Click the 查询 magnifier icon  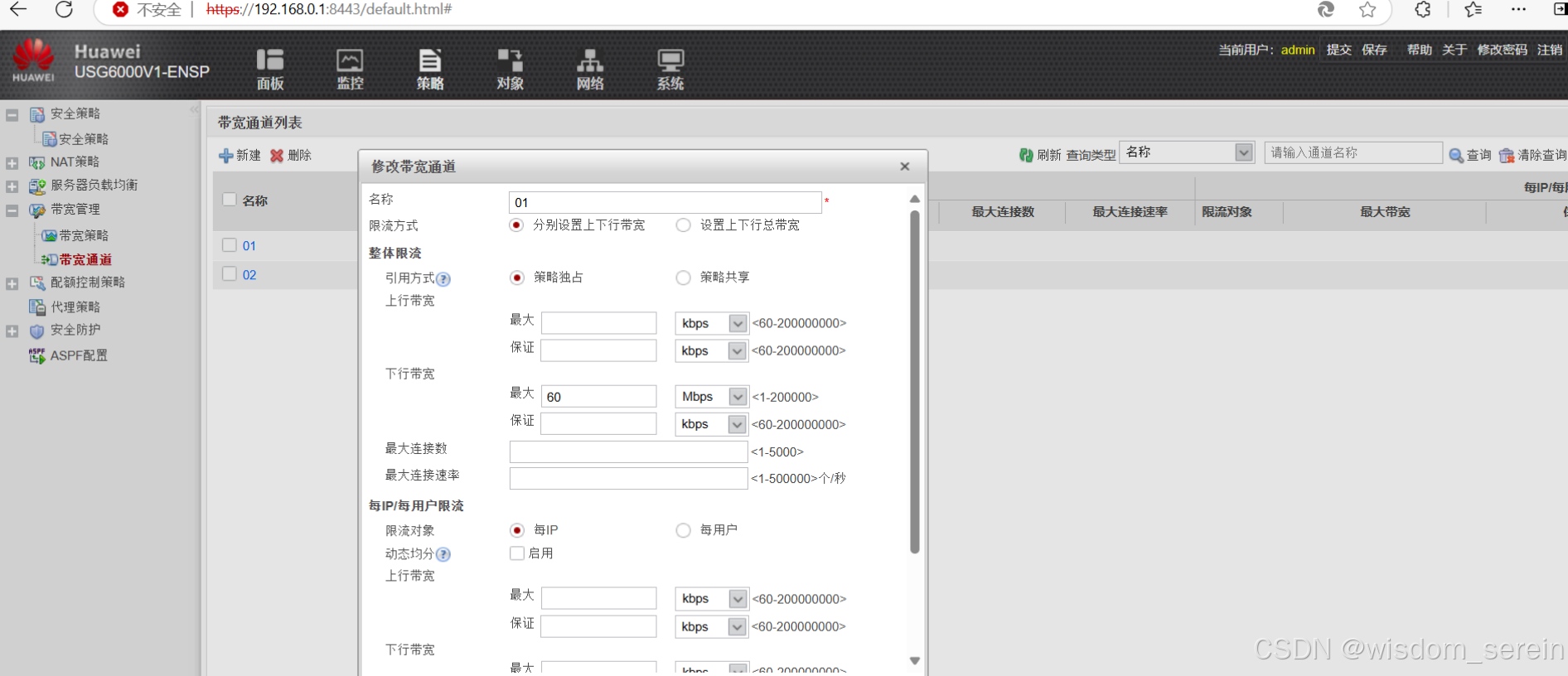click(1456, 155)
